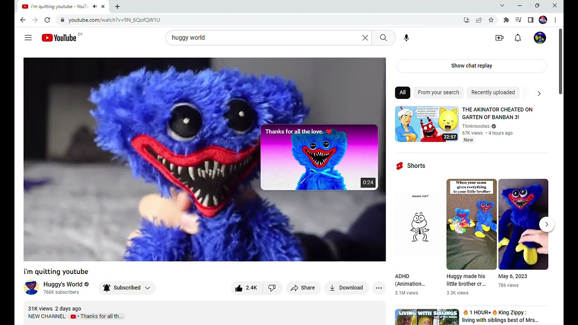578x325 pixels.
Task: Close the i'm quitting youtube tab
Action: pyautogui.click(x=103, y=6)
